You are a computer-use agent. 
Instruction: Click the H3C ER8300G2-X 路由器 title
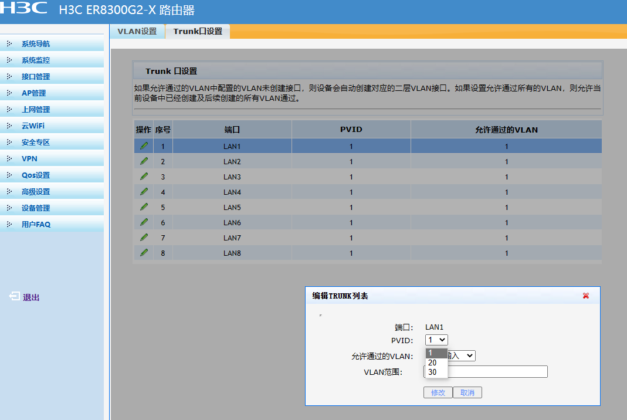coord(127,9)
